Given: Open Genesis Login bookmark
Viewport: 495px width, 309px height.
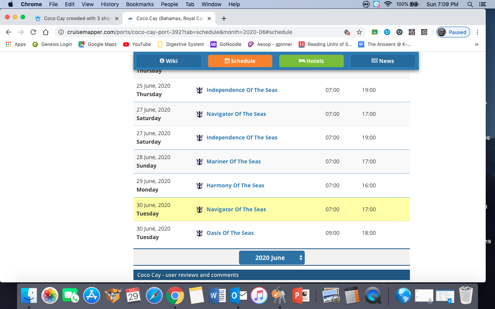Looking at the screenshot, I should point(52,44).
